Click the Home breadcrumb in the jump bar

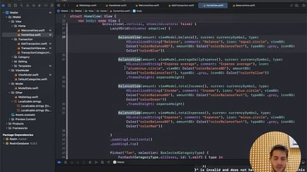pos(102,11)
